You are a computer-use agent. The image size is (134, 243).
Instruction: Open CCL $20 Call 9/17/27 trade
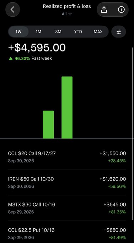[x=67, y=157]
